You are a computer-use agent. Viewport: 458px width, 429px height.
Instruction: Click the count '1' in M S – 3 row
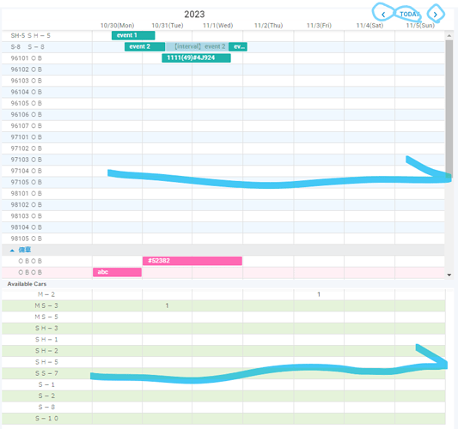(x=167, y=305)
